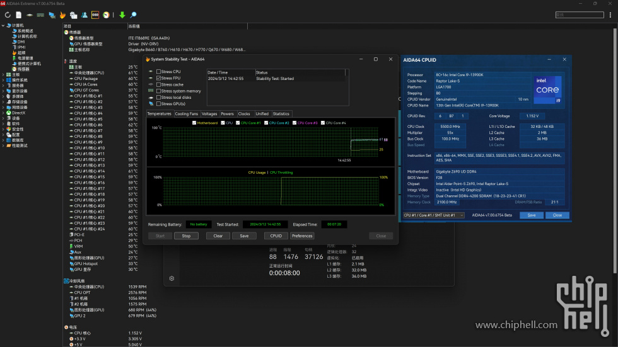618x347 pixels.
Task: Expand the 显示设备 tree node
Action: point(3,91)
